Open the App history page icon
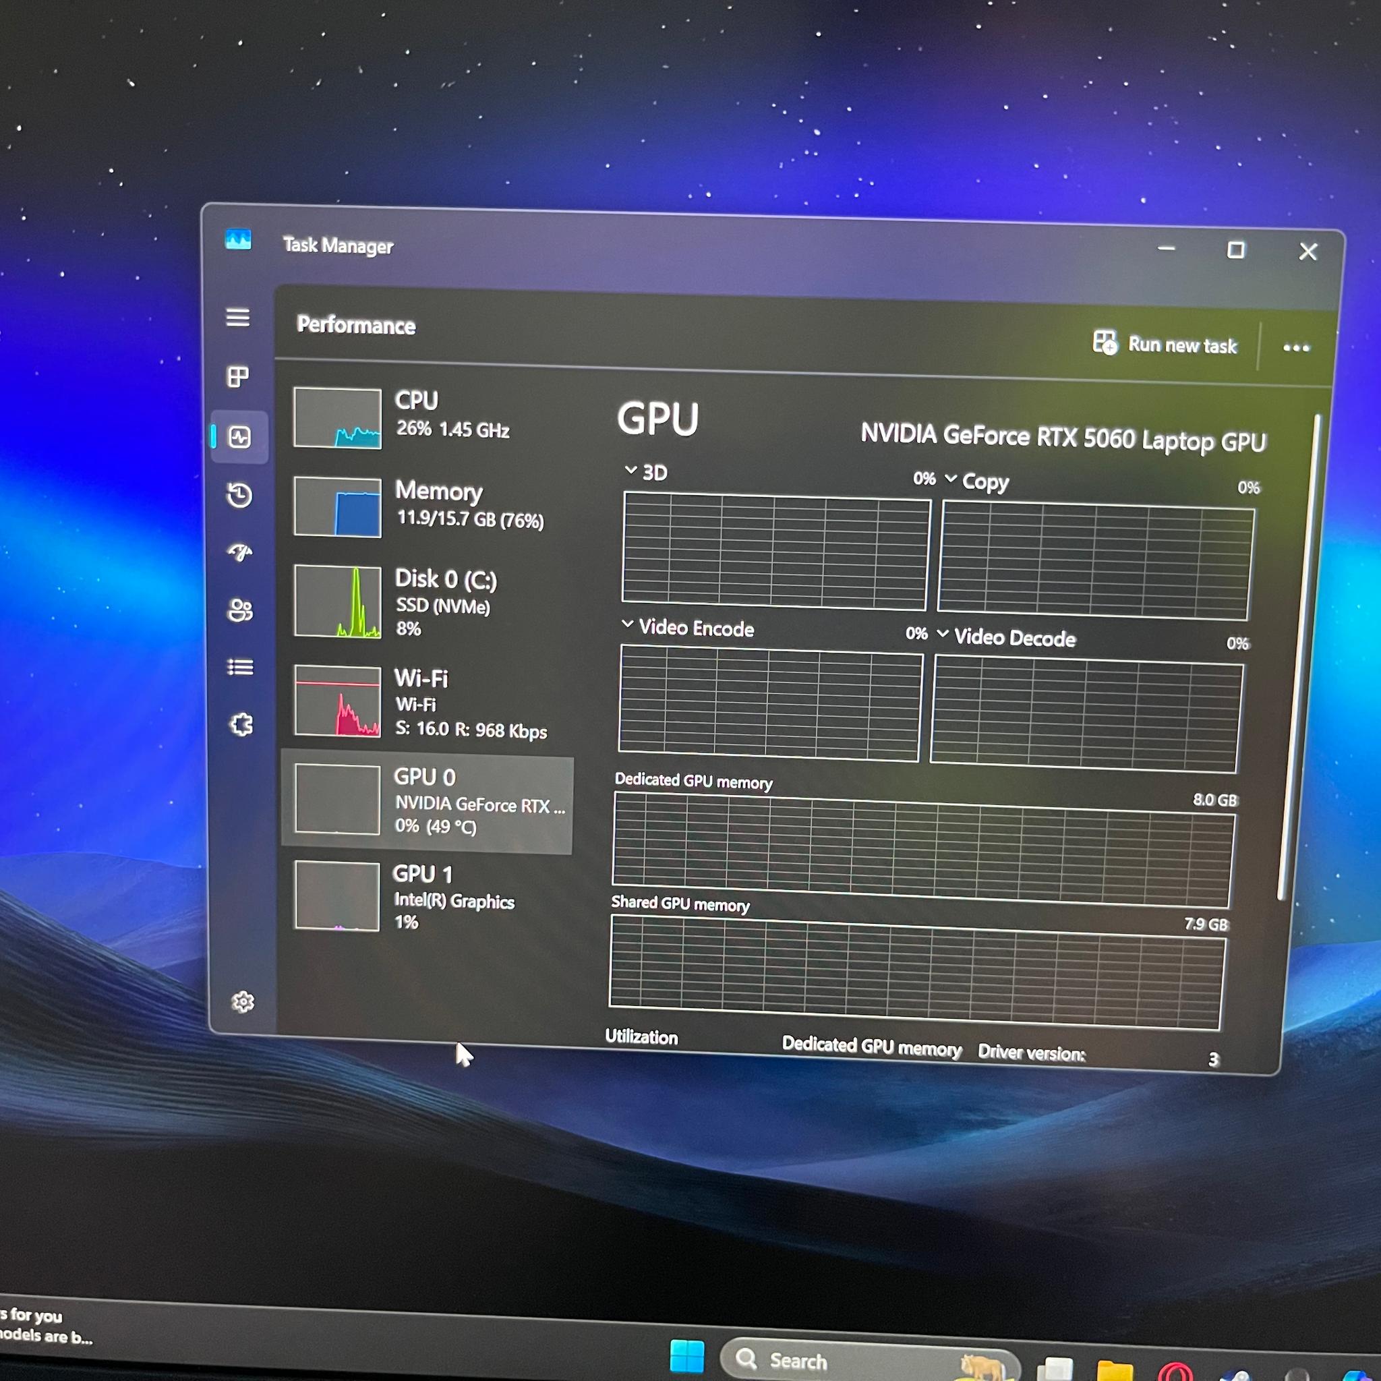Image resolution: width=1381 pixels, height=1381 pixels. click(239, 496)
